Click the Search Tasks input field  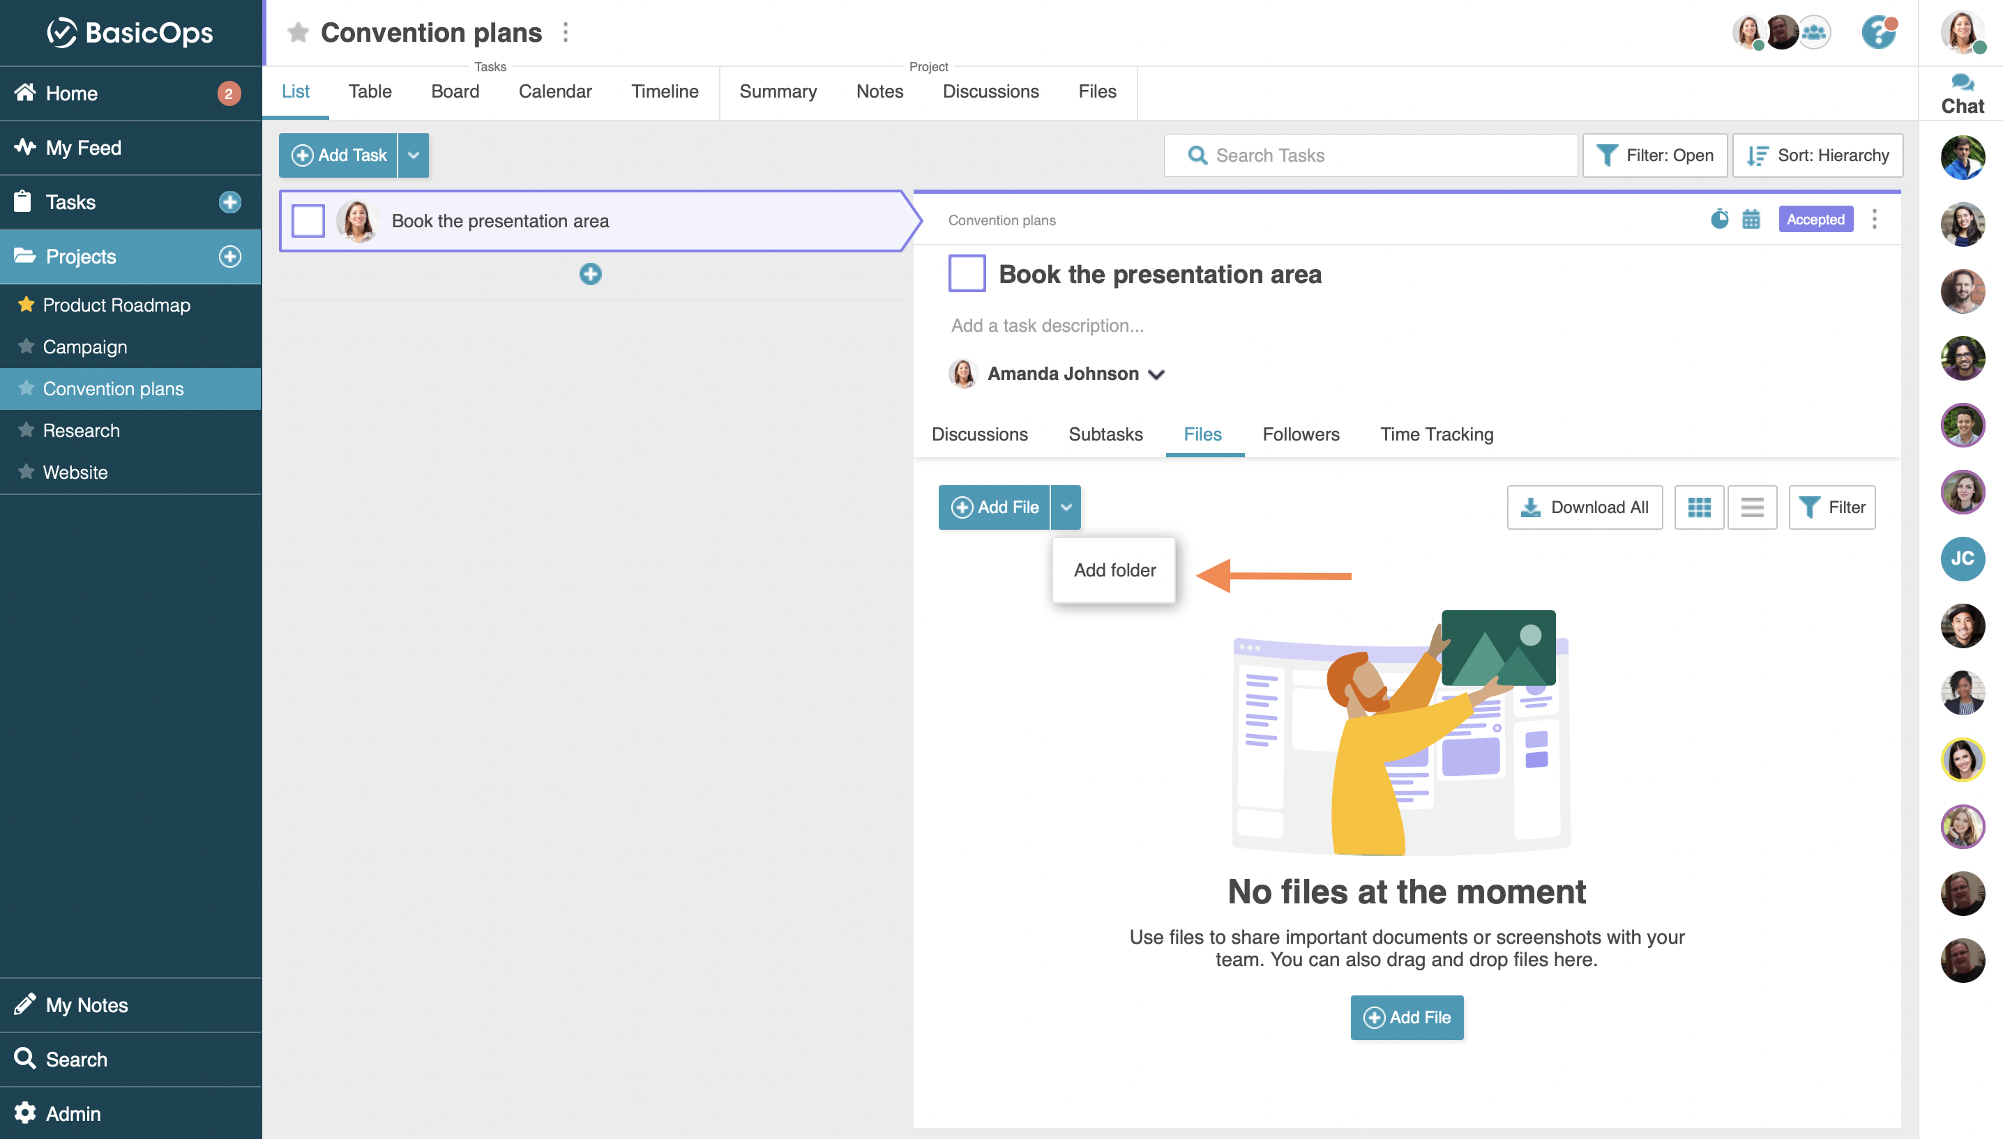(1370, 155)
